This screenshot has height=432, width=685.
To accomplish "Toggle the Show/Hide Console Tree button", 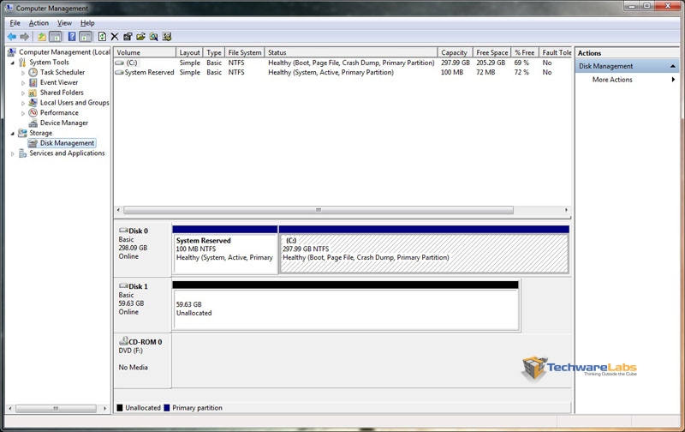I will [x=56, y=37].
